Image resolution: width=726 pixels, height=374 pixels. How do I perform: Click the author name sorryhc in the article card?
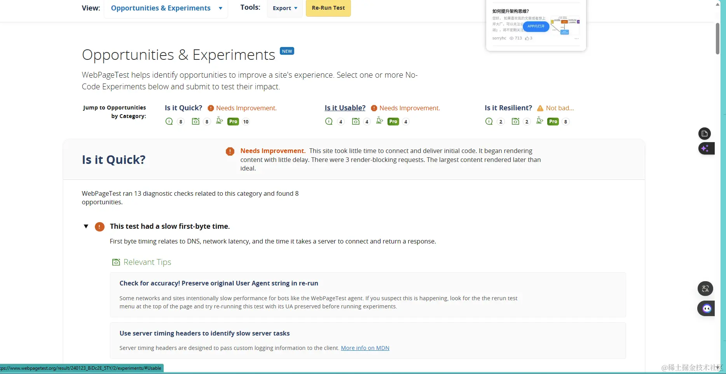coord(499,38)
